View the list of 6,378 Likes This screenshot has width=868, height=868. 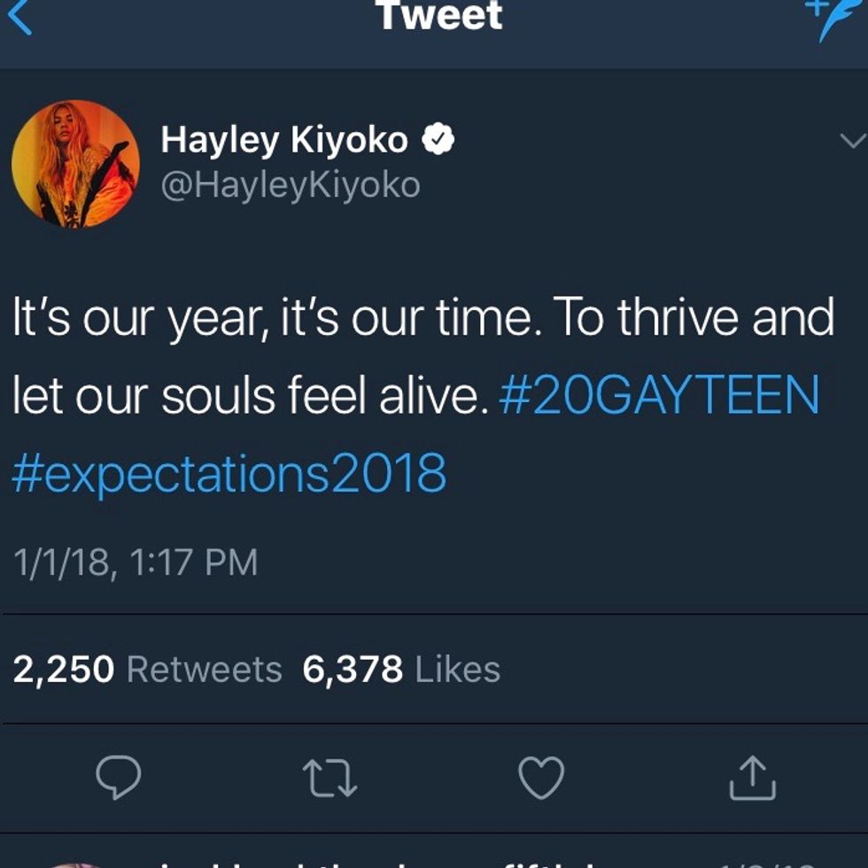tap(401, 669)
